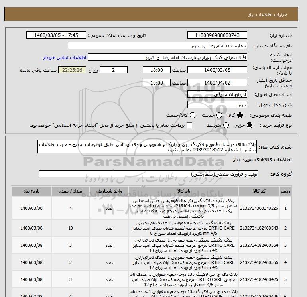Screen dimensions: 307x297
Task: Open the اطلاعات تماس خریدار link
Action: pos(65,57)
